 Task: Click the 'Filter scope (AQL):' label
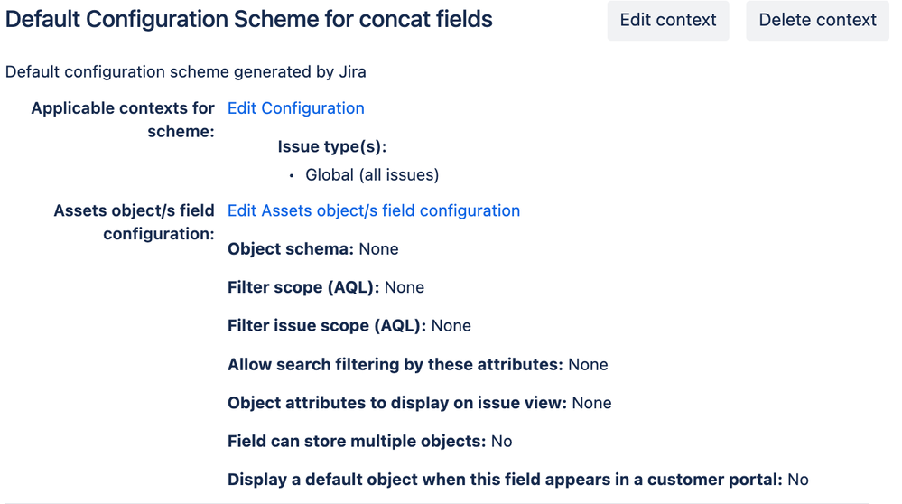(303, 287)
